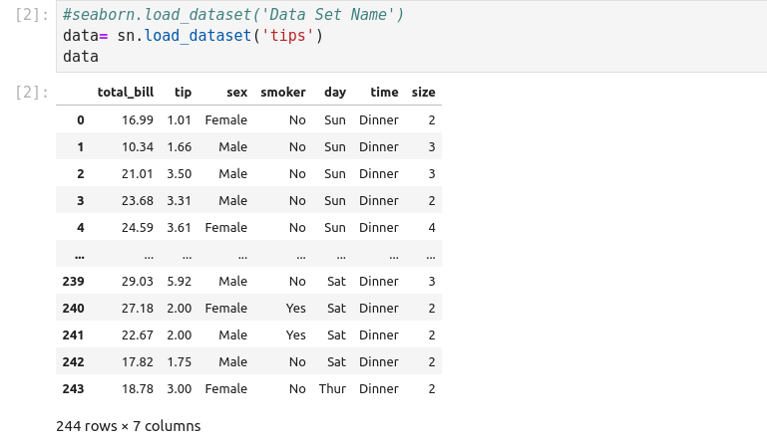Click the smoker Yes value in row 240

(295, 309)
